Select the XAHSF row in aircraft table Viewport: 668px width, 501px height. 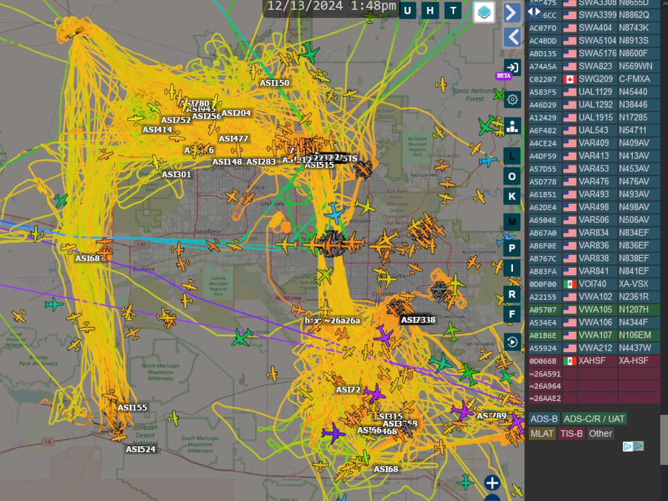coord(593,361)
